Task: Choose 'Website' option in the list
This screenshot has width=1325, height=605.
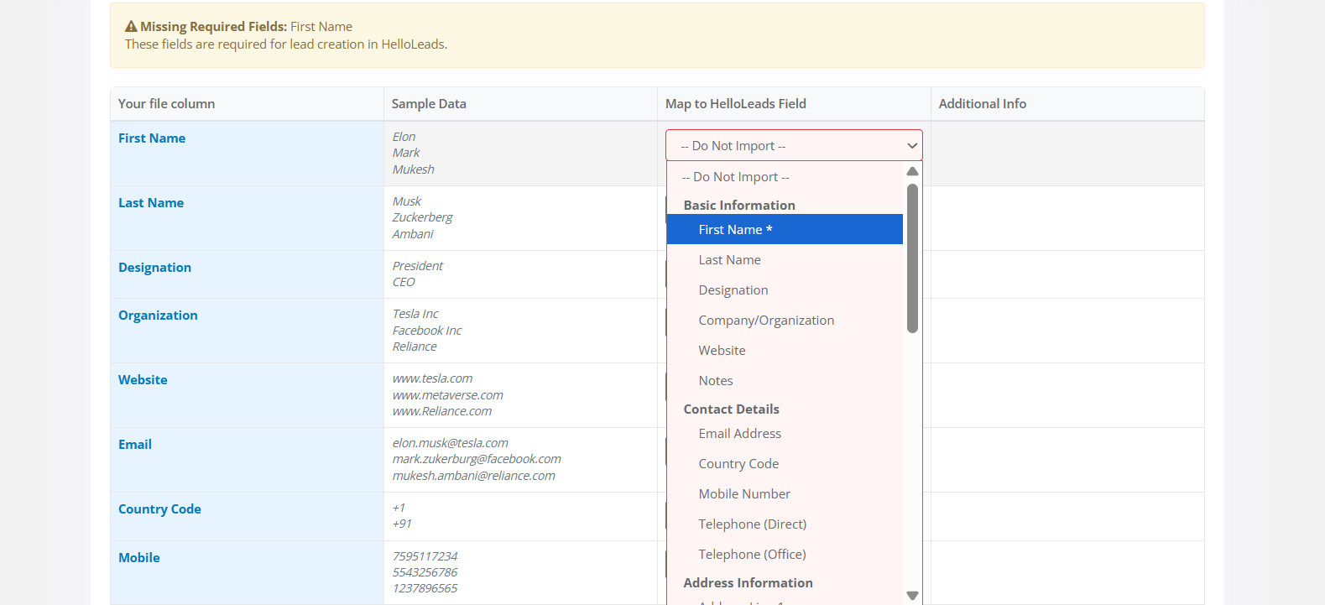Action: [722, 351]
